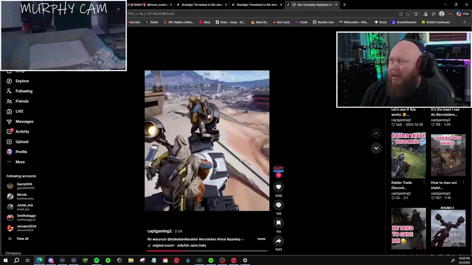Open Activity notifications in sidebar
Screen dimensions: 472x265
click(x=18, y=131)
